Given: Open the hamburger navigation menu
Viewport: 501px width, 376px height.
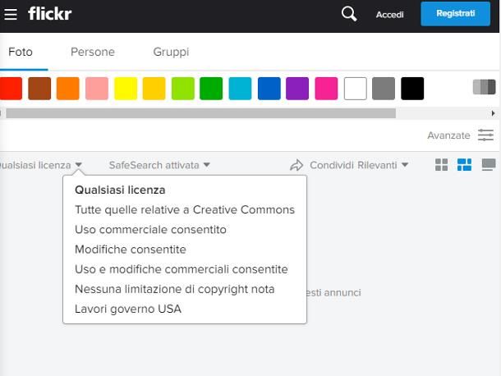Looking at the screenshot, I should [10, 14].
